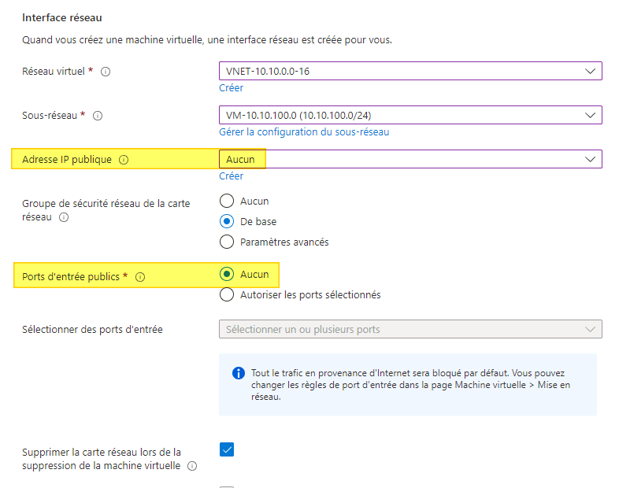Select De base security group option
The image size is (630, 488).
[227, 221]
